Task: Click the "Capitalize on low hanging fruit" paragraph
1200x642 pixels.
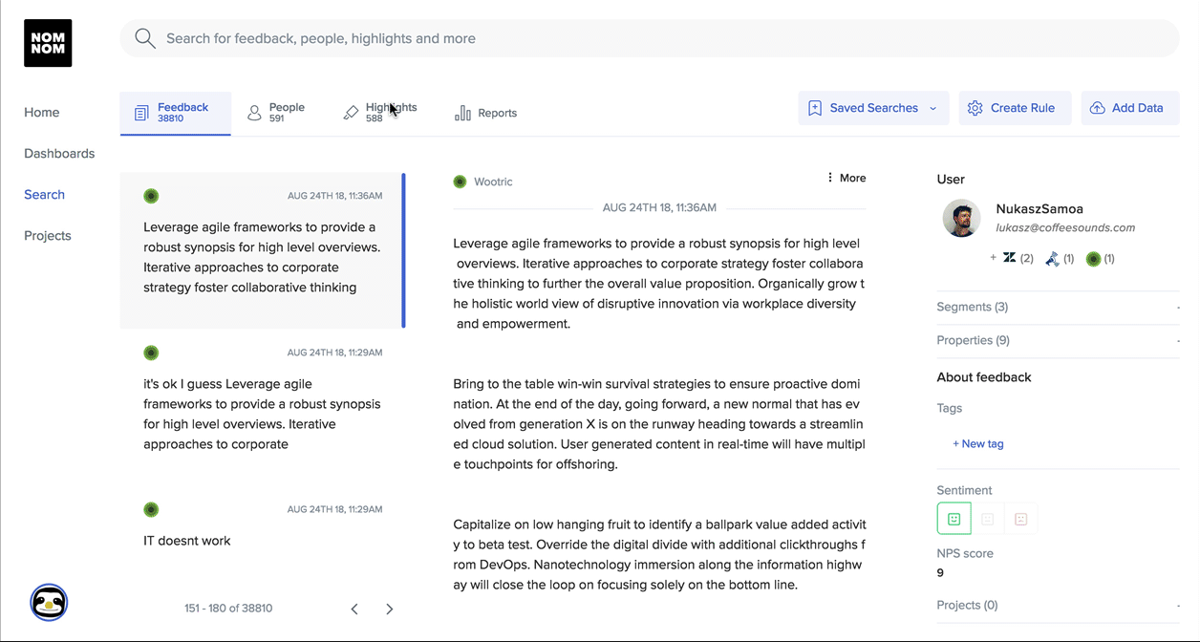Action: pos(659,554)
